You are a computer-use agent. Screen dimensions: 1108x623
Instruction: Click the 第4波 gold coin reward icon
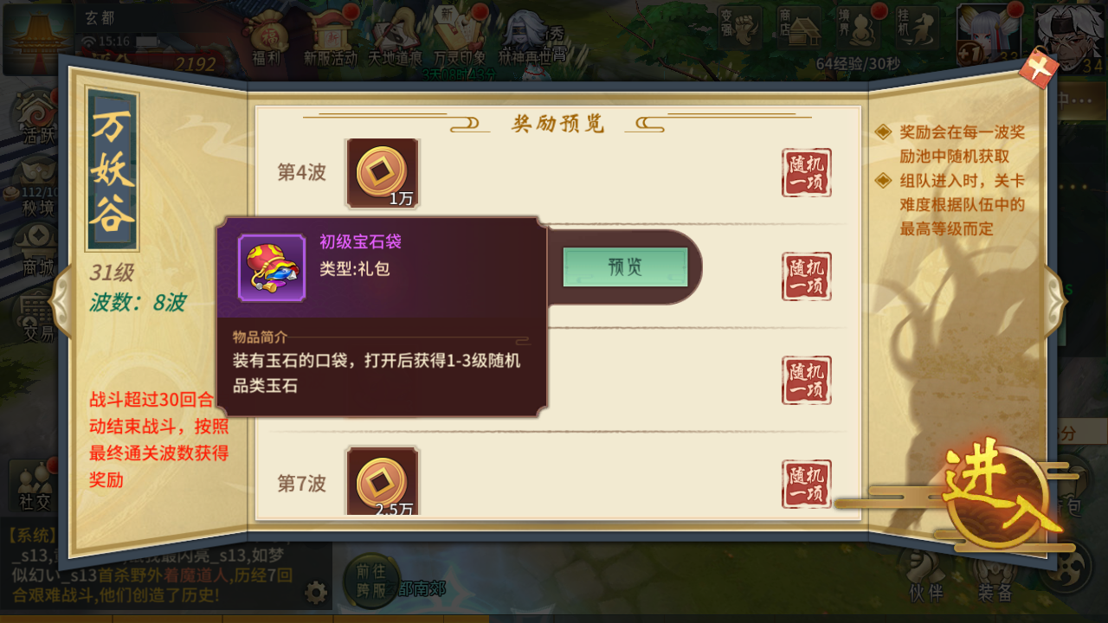click(x=383, y=173)
